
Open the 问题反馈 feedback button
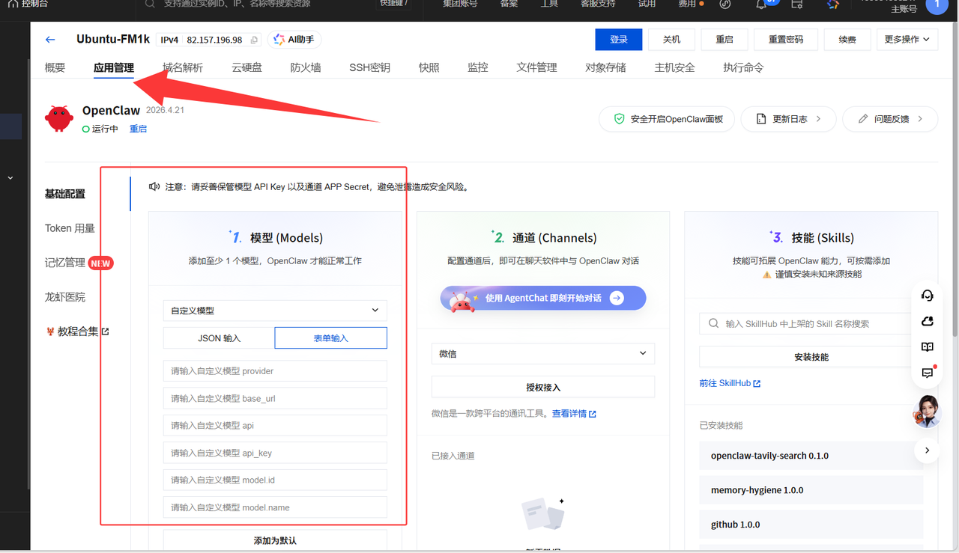point(890,119)
